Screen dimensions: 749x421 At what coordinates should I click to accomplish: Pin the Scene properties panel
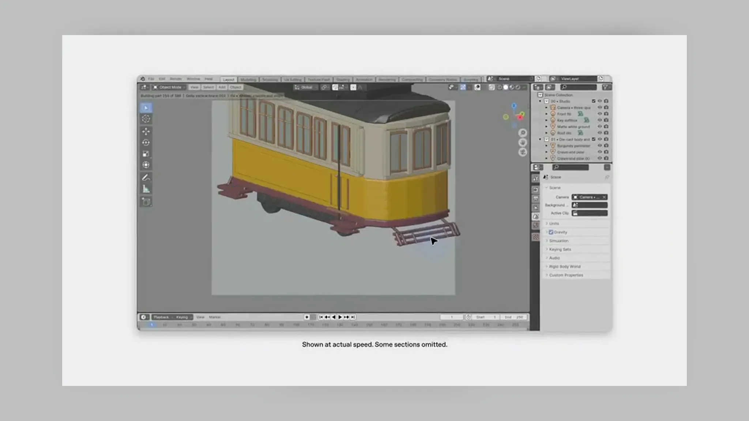coord(607,177)
